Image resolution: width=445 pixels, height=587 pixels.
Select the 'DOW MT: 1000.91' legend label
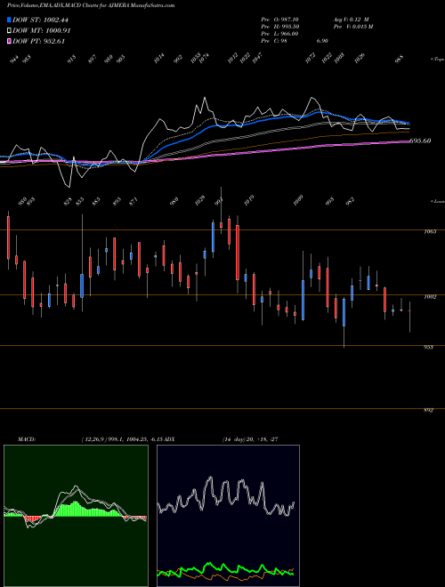tap(42, 31)
